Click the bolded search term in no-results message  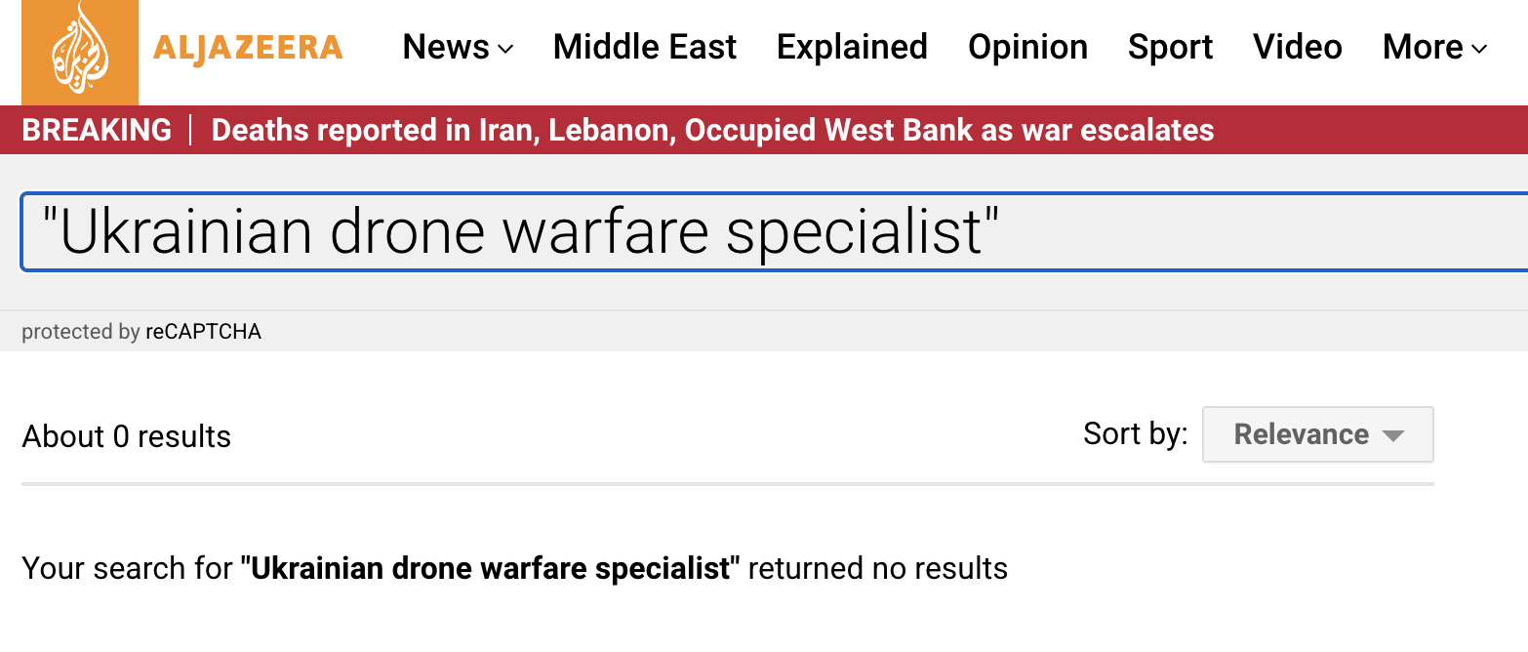coord(491,568)
